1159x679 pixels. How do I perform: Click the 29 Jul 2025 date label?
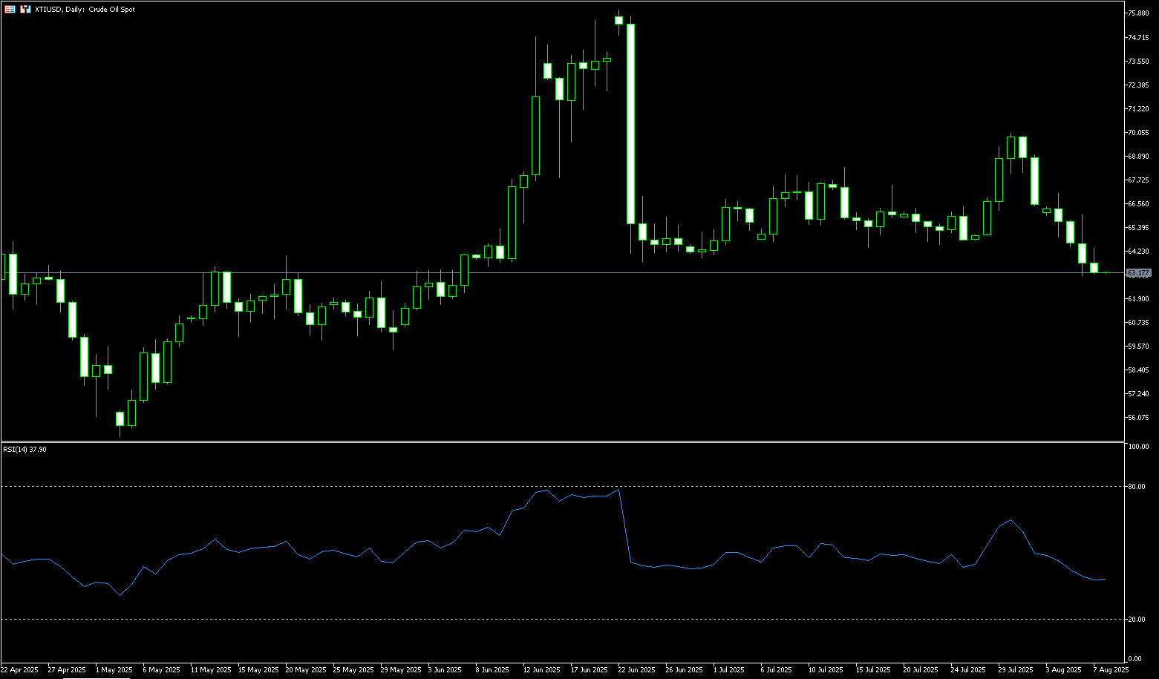(1016, 669)
